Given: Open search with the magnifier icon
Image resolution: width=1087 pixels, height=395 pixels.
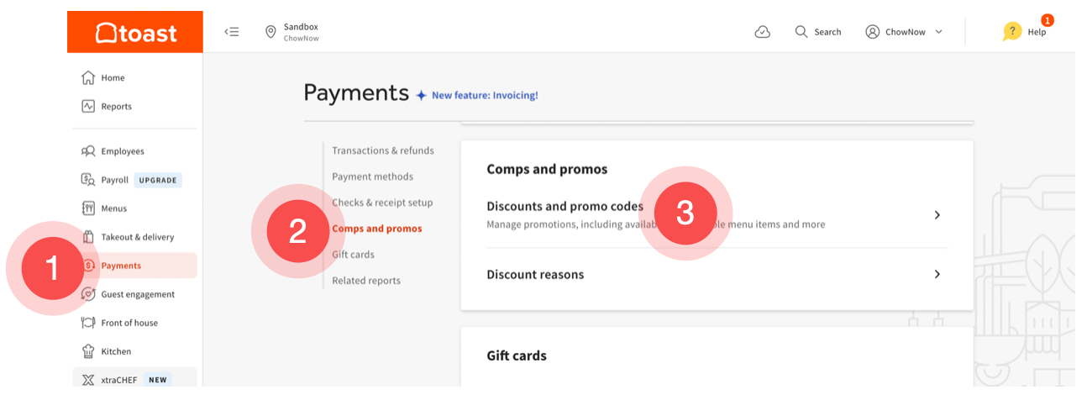Looking at the screenshot, I should tap(801, 32).
